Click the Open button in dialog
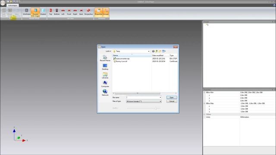This screenshot has width=276, height=155. tap(172, 97)
